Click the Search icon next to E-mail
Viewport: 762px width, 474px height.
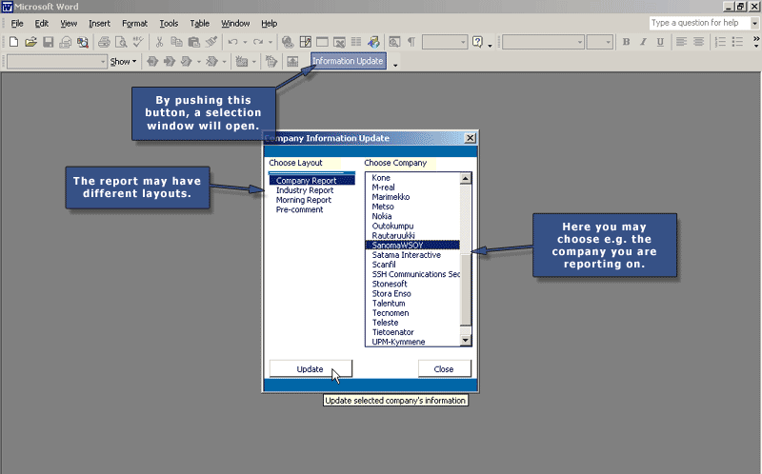pyautogui.click(x=83, y=42)
